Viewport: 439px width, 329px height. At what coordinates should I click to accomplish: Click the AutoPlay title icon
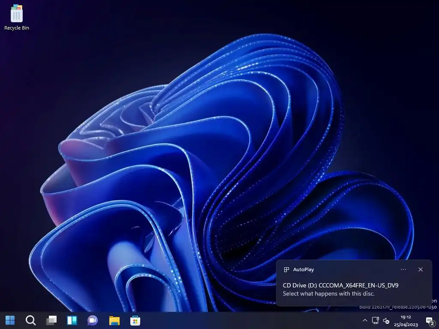[286, 269]
